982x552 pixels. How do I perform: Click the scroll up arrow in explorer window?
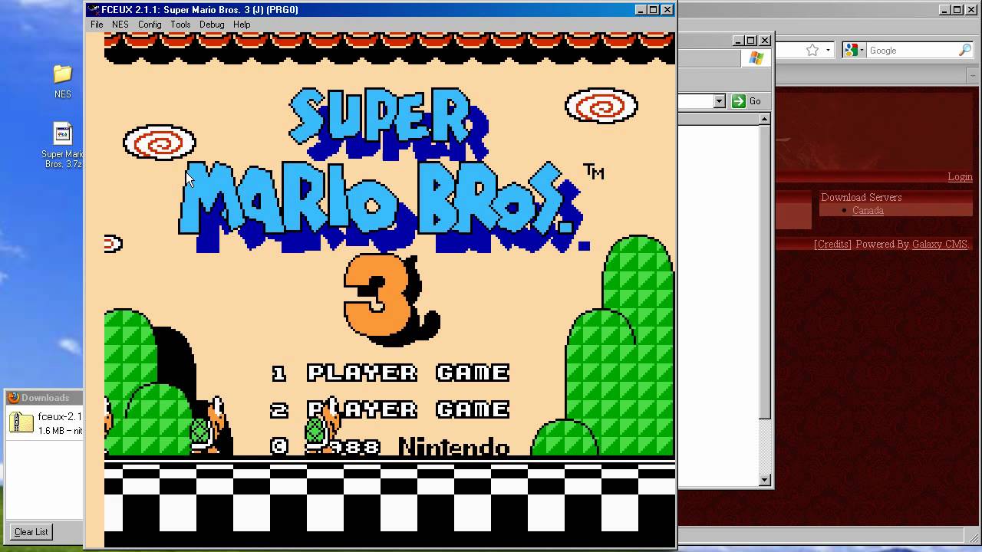point(764,119)
